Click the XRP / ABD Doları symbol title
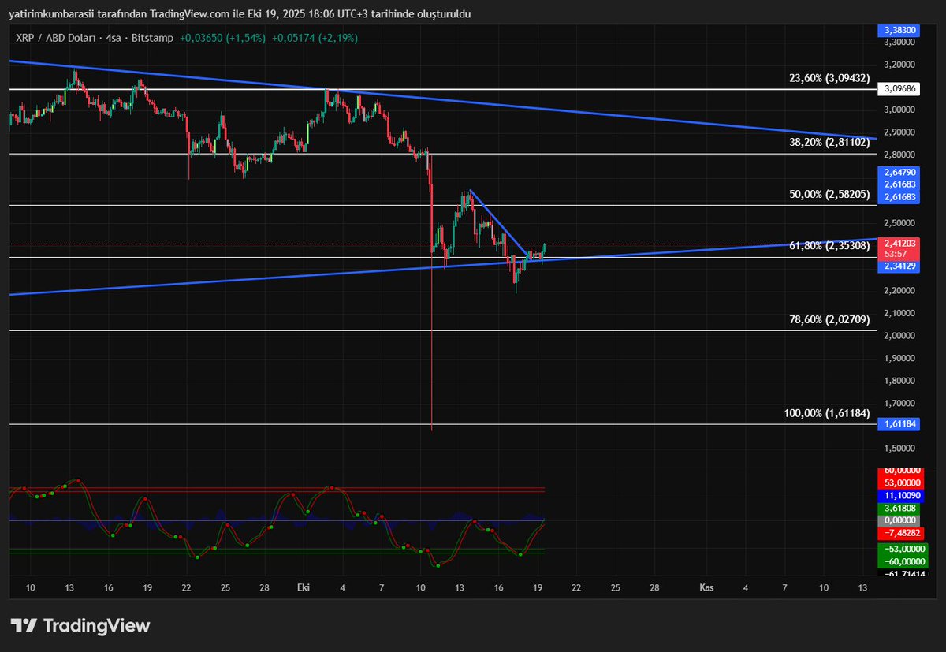This screenshot has height=652, width=946. tap(58, 37)
